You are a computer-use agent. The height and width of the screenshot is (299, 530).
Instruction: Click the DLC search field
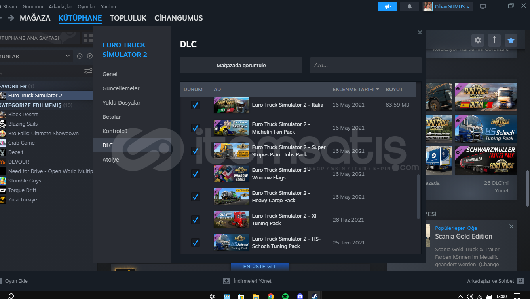[x=366, y=65]
